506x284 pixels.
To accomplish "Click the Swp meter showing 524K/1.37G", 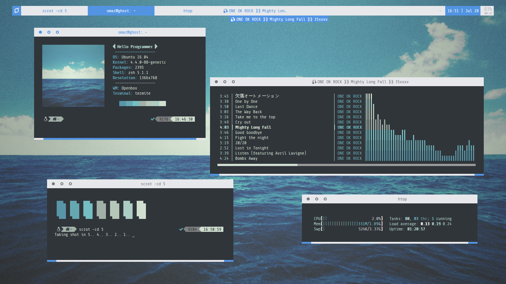I will pyautogui.click(x=348, y=229).
